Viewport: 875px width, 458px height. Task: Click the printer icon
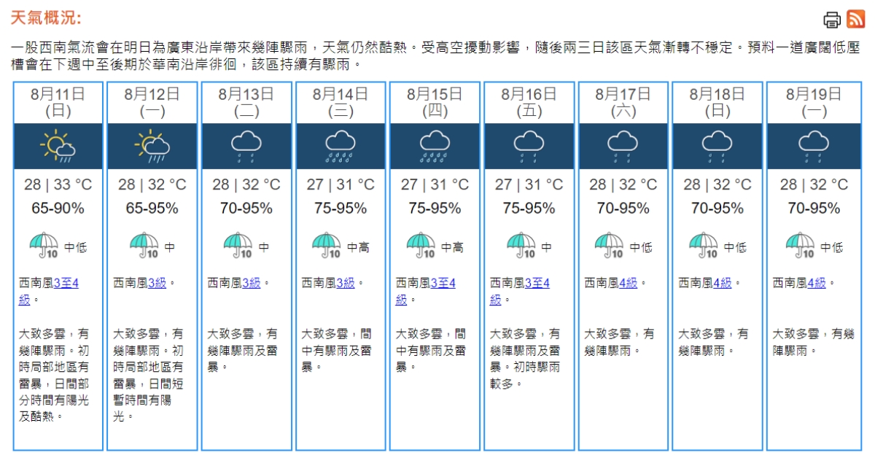coord(832,20)
